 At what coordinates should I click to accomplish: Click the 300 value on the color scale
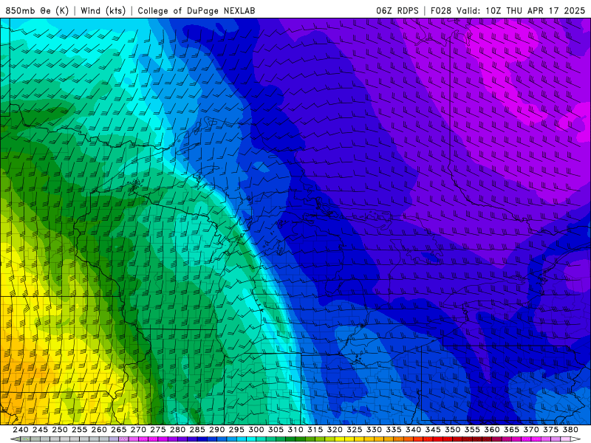pos(256,430)
